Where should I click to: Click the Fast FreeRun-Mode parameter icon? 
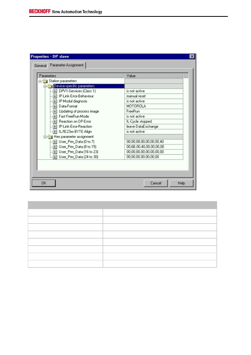point(55,116)
